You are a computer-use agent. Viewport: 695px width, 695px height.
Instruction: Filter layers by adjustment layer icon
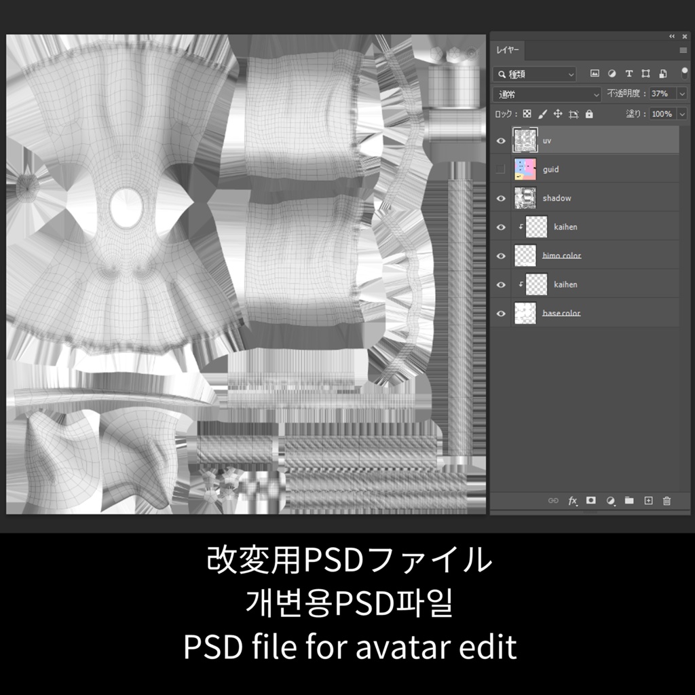pos(612,73)
